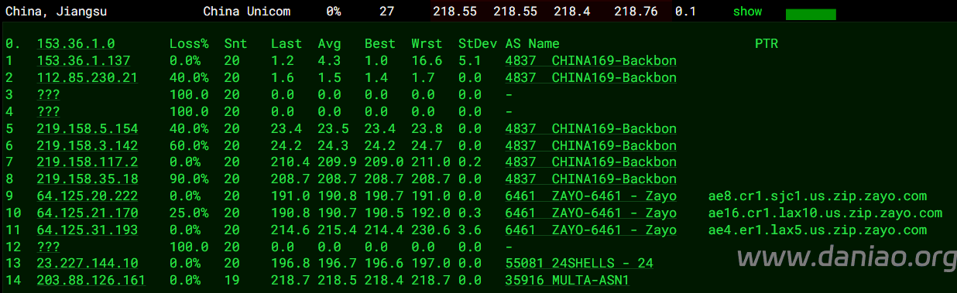This screenshot has height=293, width=957.
Task: Click the 'Last' column header
Action: pyautogui.click(x=286, y=44)
